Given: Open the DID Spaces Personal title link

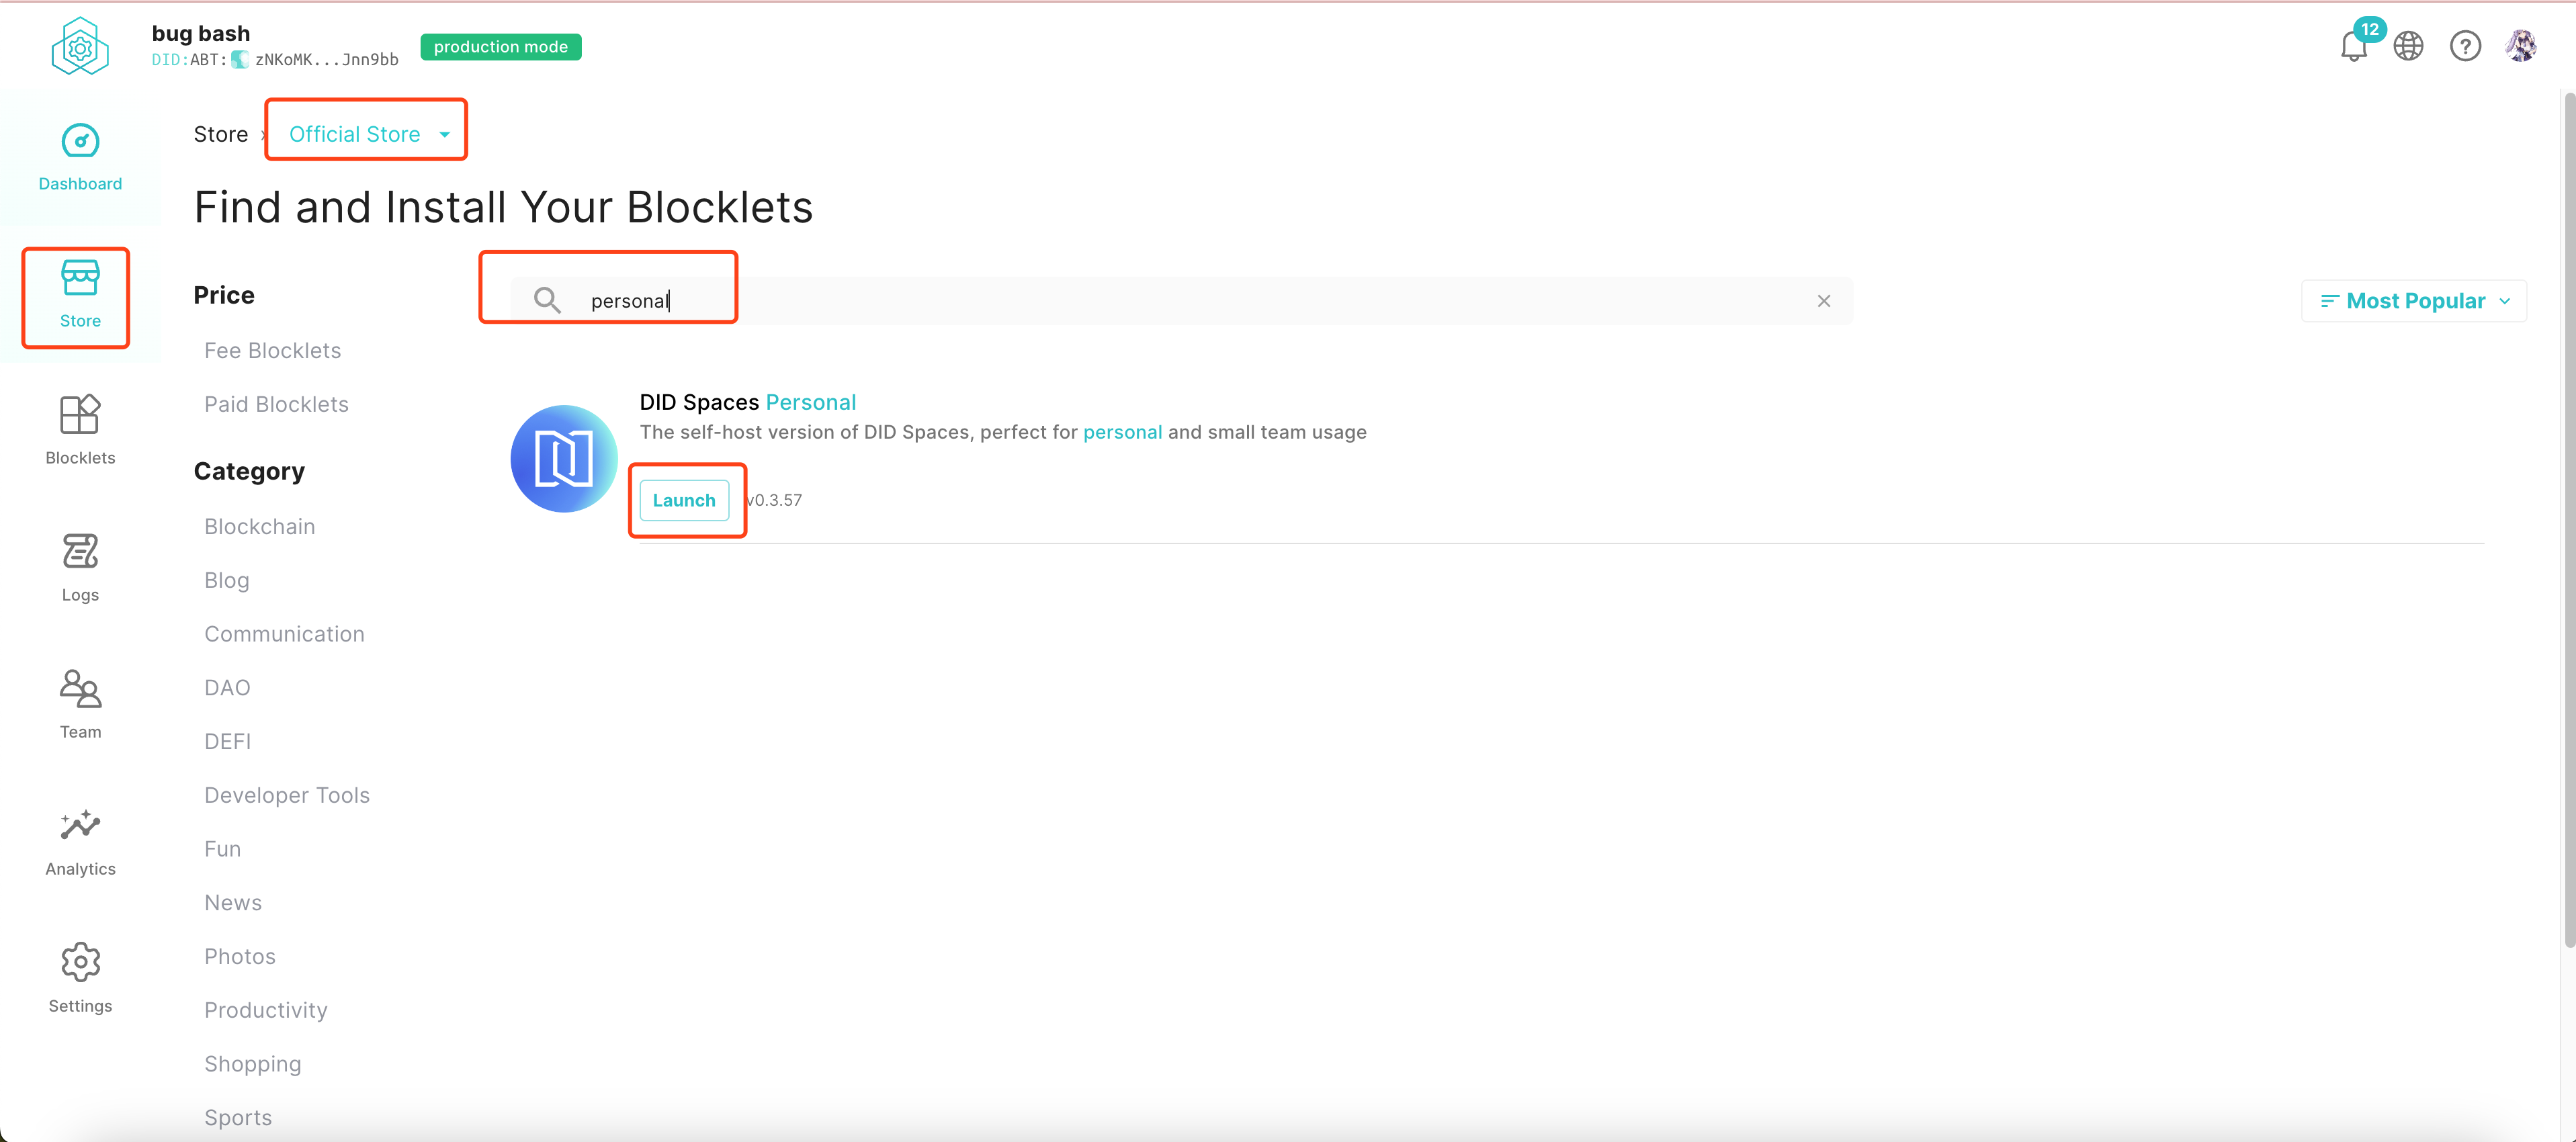Looking at the screenshot, I should 748,402.
